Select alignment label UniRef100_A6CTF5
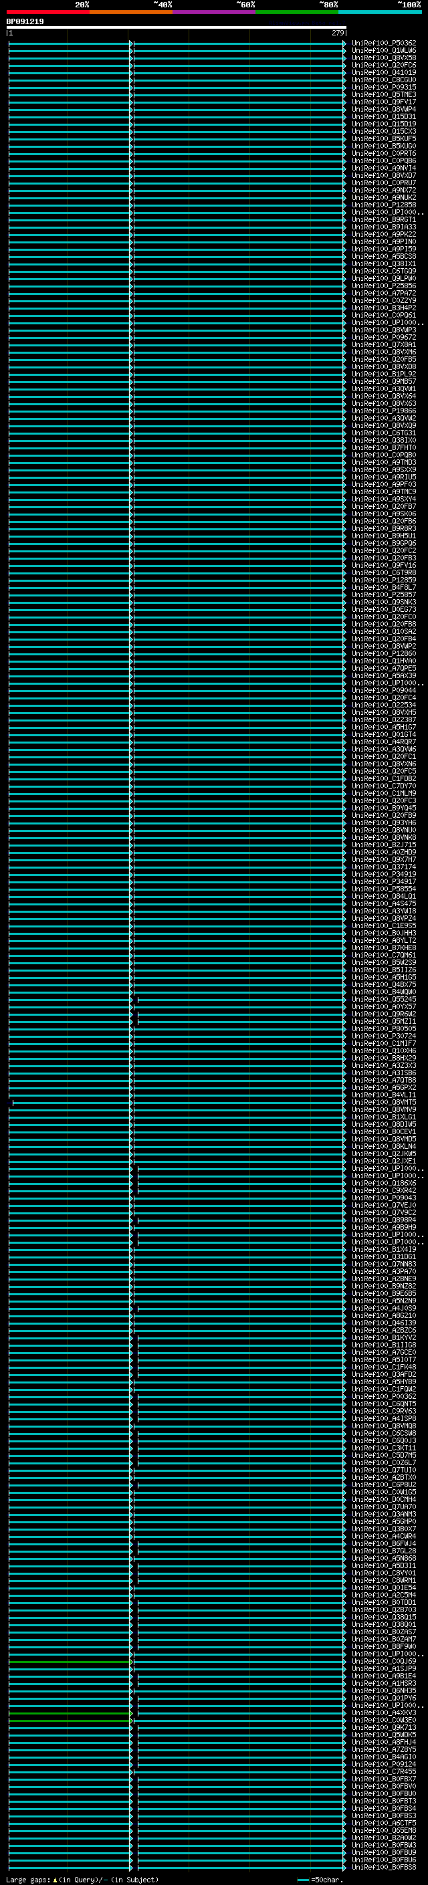 point(384,1823)
